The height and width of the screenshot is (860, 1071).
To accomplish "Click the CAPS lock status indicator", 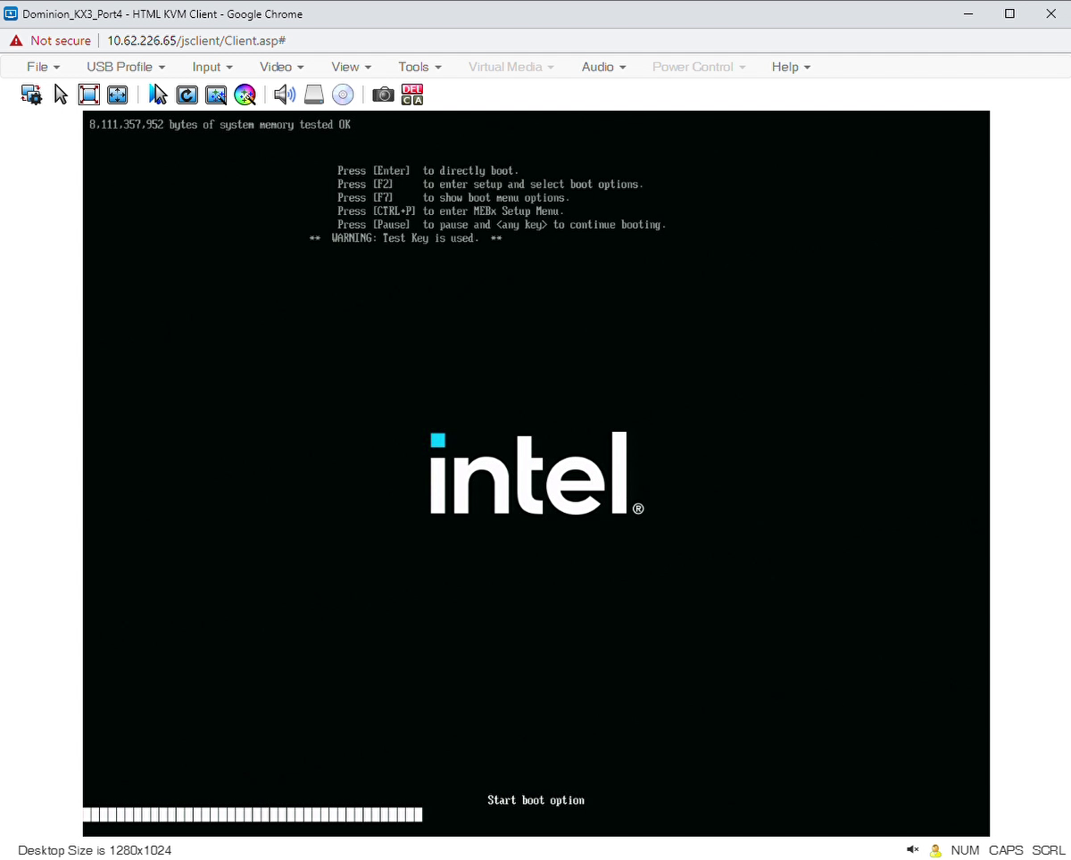I will tap(1006, 850).
